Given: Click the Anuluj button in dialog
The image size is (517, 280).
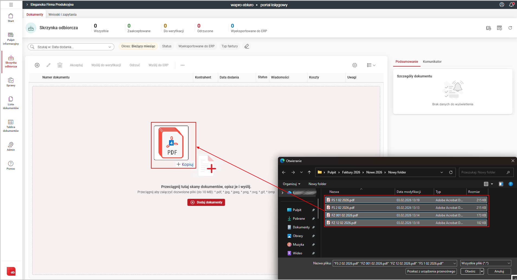Looking at the screenshot, I should (x=499, y=271).
